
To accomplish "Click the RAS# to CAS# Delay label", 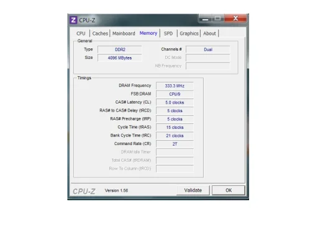I will (125, 110).
